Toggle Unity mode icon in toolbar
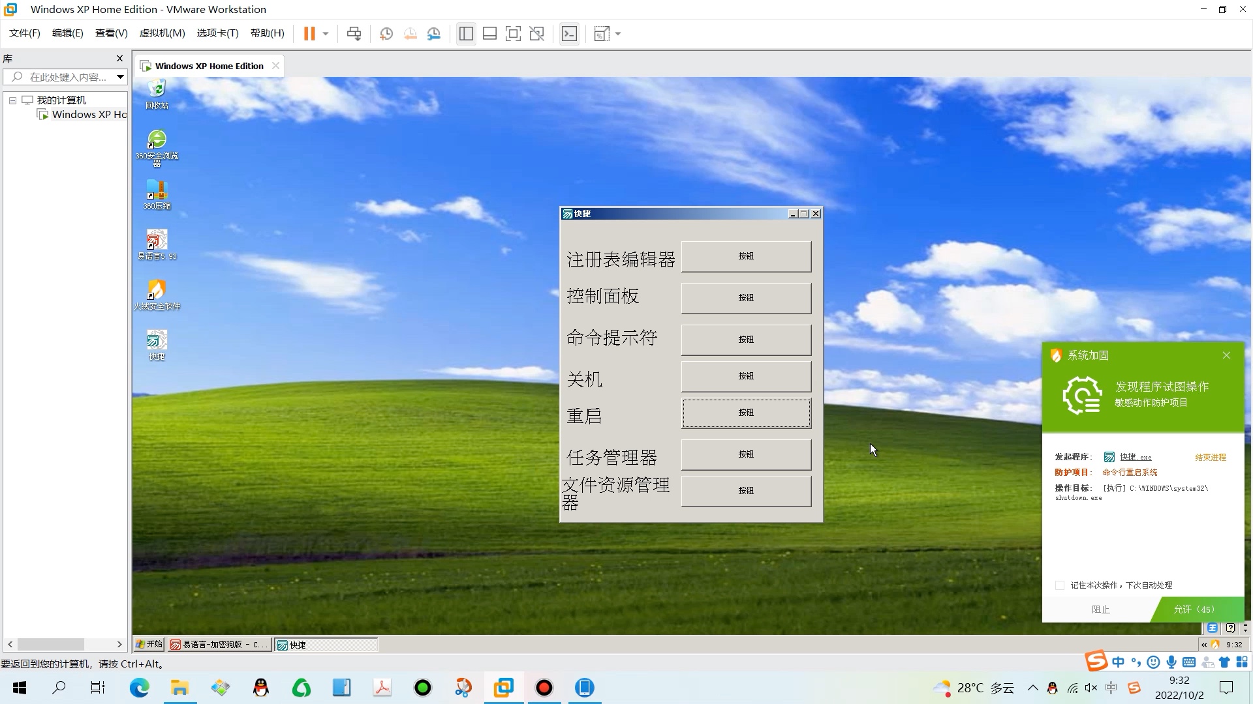This screenshot has height=704, width=1253. [536, 34]
